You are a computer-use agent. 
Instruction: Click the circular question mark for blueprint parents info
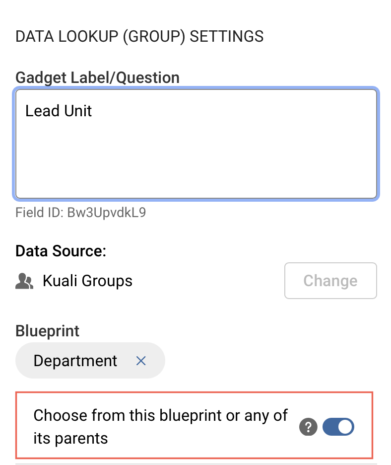(x=308, y=427)
